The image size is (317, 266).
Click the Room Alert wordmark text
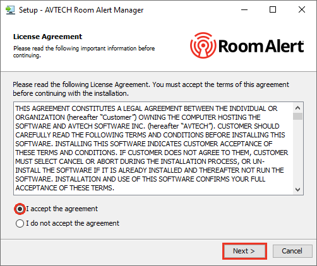pos(261,46)
